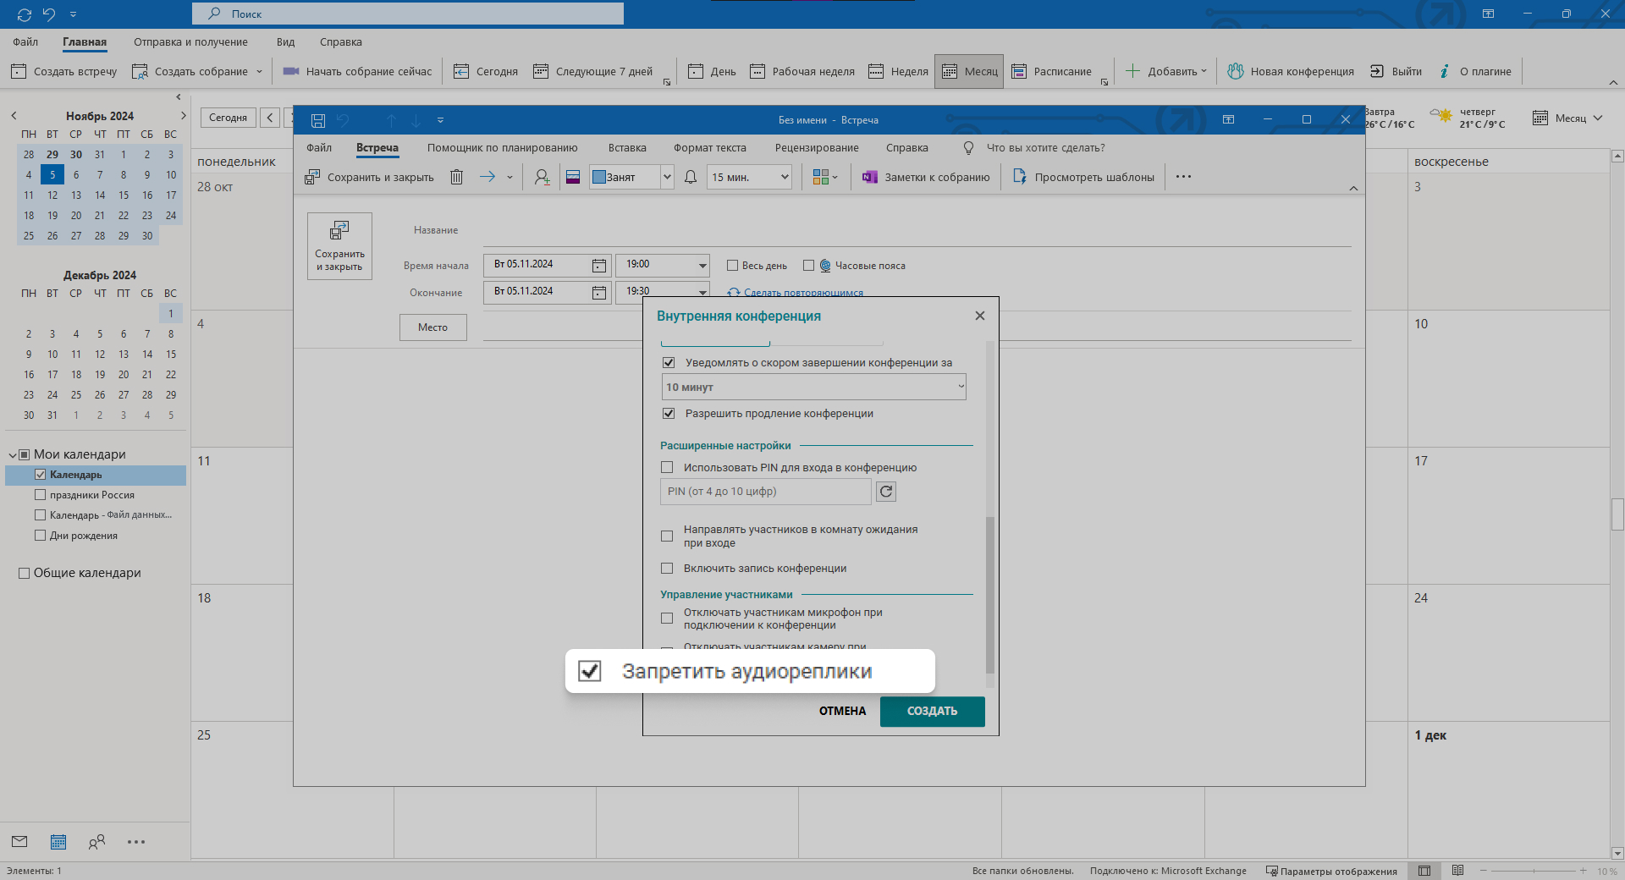Uncheck the main Calendar in My calendars

pyautogui.click(x=40, y=475)
